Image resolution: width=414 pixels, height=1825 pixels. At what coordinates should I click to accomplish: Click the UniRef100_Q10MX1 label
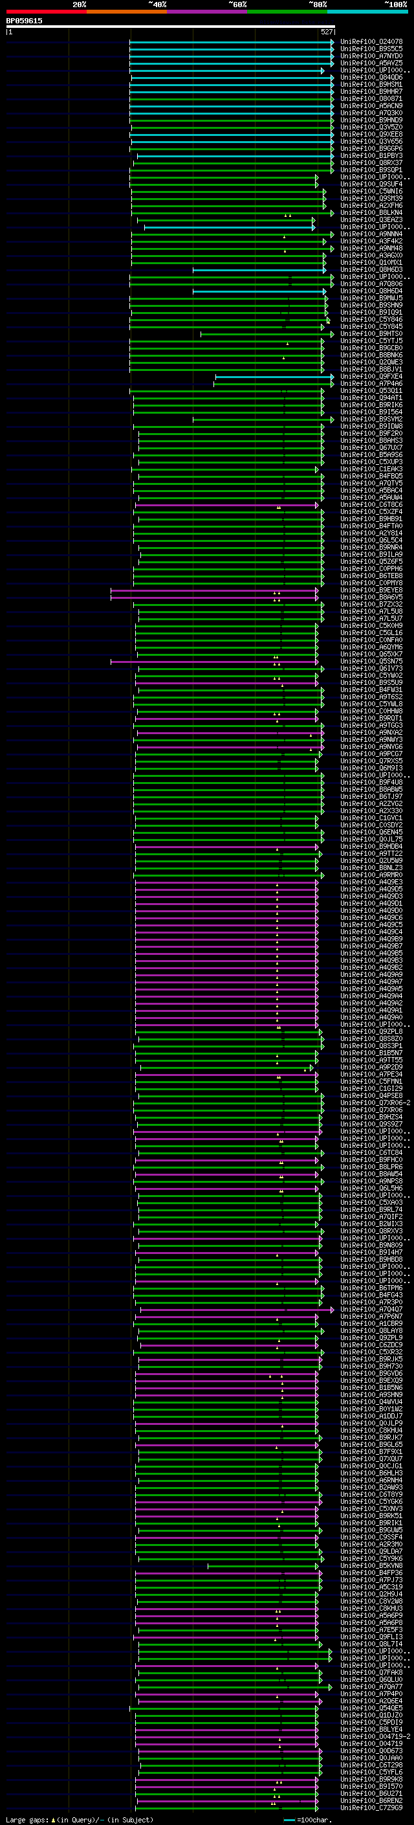tap(371, 262)
